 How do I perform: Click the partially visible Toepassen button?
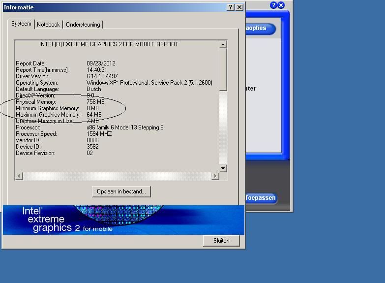(x=260, y=198)
